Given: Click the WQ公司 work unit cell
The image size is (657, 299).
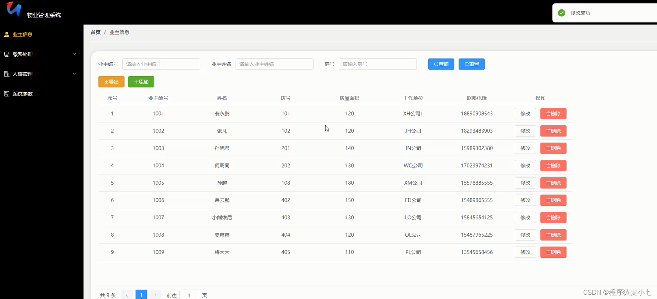Looking at the screenshot, I should (x=413, y=166).
